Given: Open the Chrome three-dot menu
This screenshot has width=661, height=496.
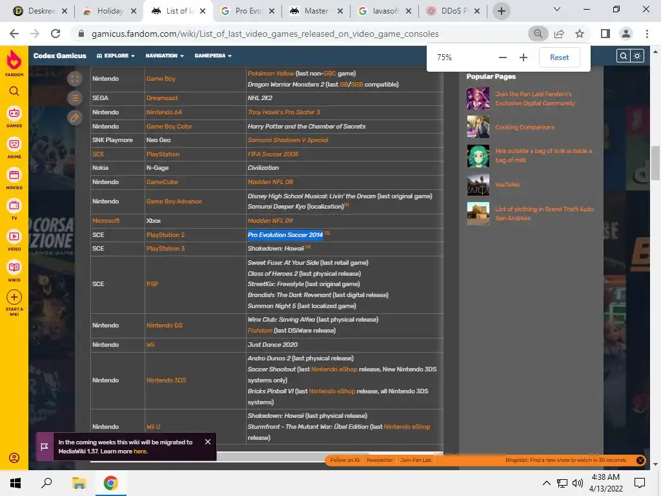Looking at the screenshot, I should (x=647, y=34).
